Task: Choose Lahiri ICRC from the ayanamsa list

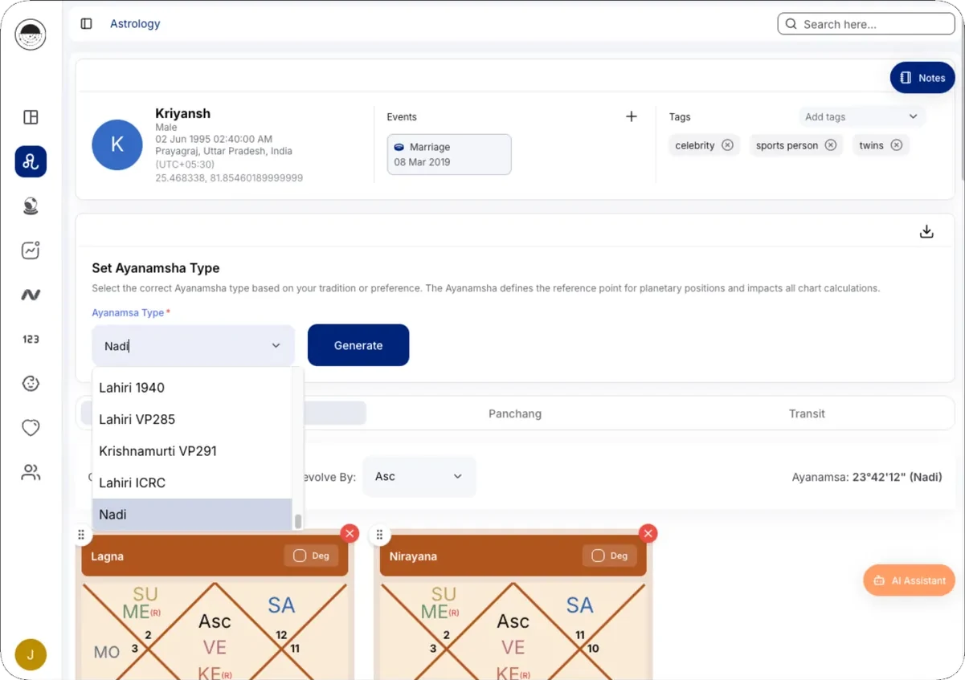Action: tap(192, 483)
